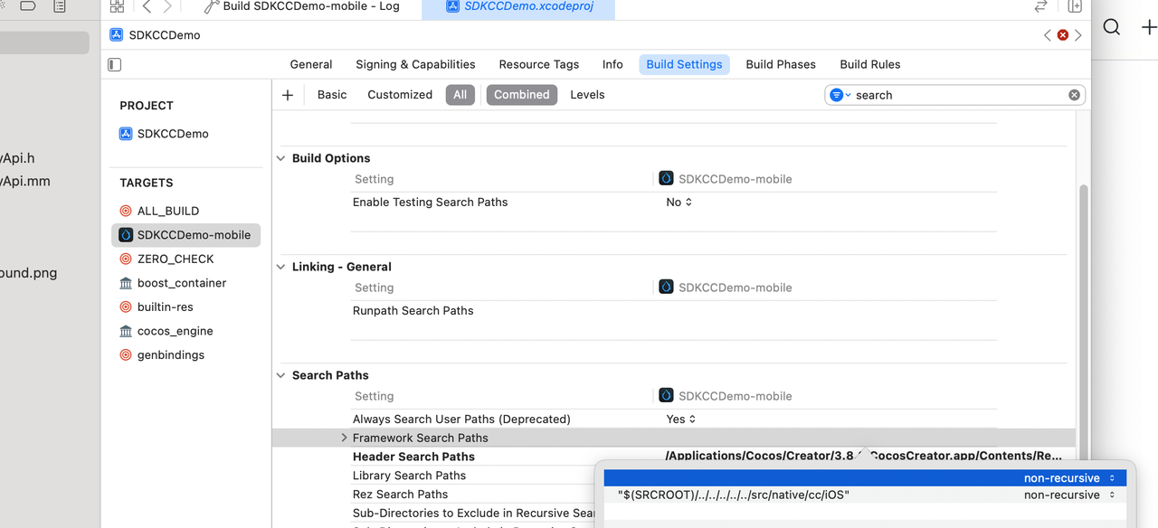Change Always Search User Paths Yes value

681,420
